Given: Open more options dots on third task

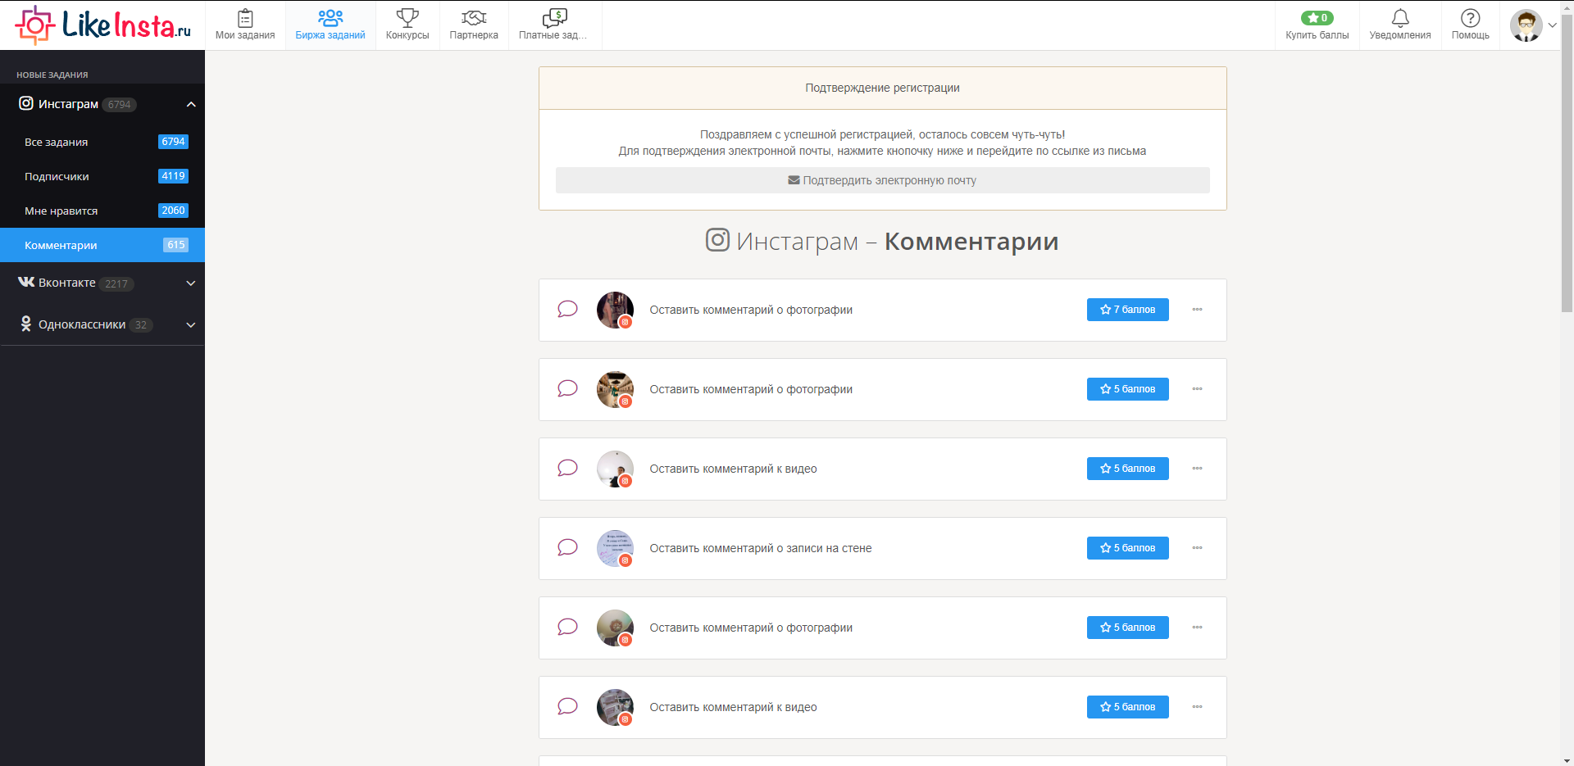Looking at the screenshot, I should 1197,469.
